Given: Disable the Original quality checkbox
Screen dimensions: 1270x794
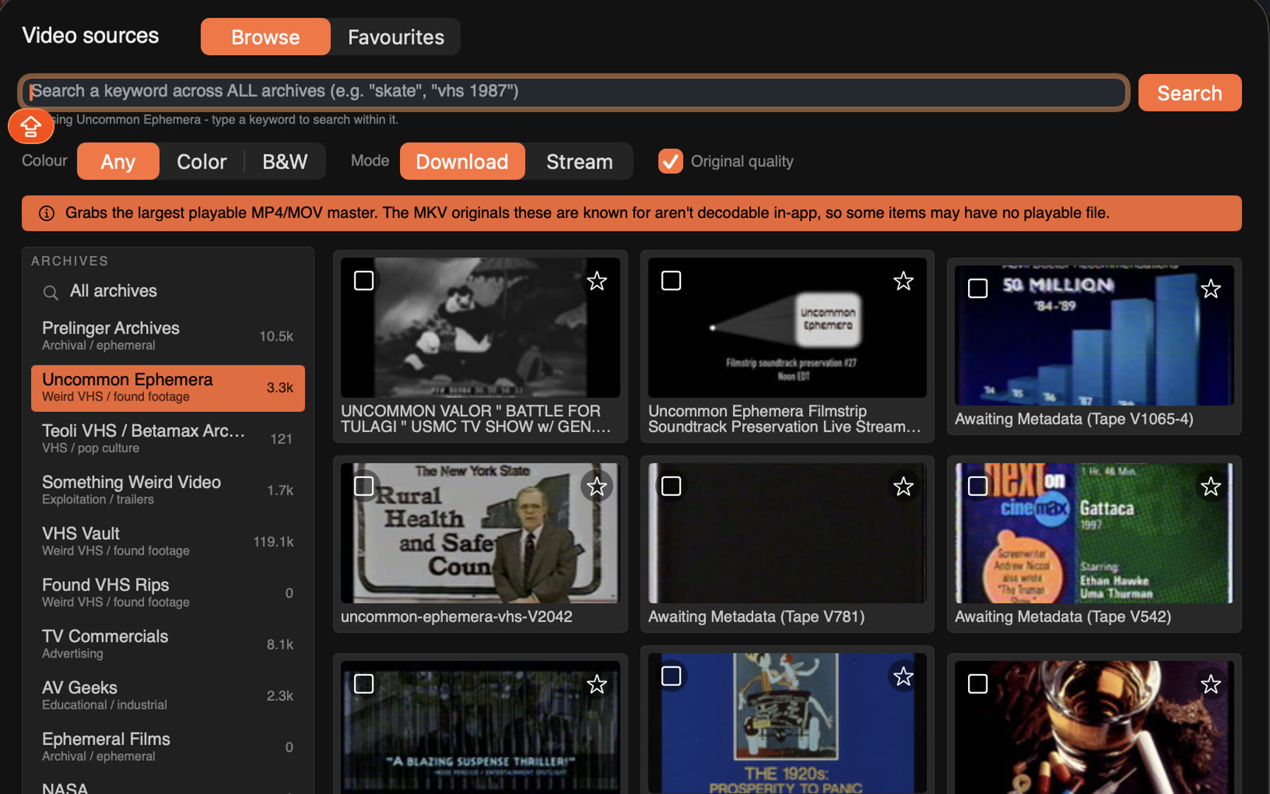Looking at the screenshot, I should (x=670, y=161).
